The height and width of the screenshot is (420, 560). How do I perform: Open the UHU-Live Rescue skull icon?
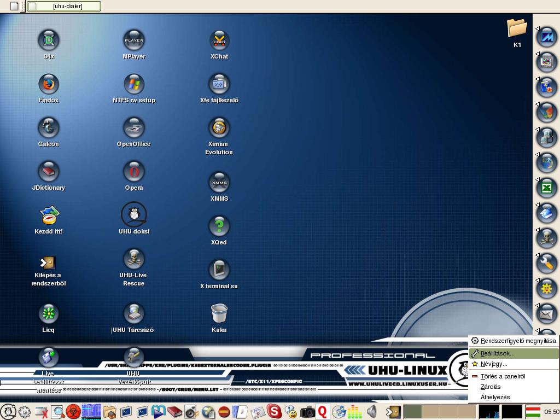pyautogui.click(x=134, y=259)
